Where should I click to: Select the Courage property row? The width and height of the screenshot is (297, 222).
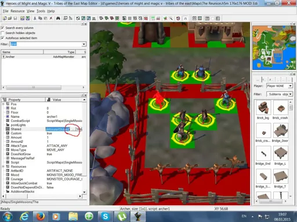(x=44, y=179)
